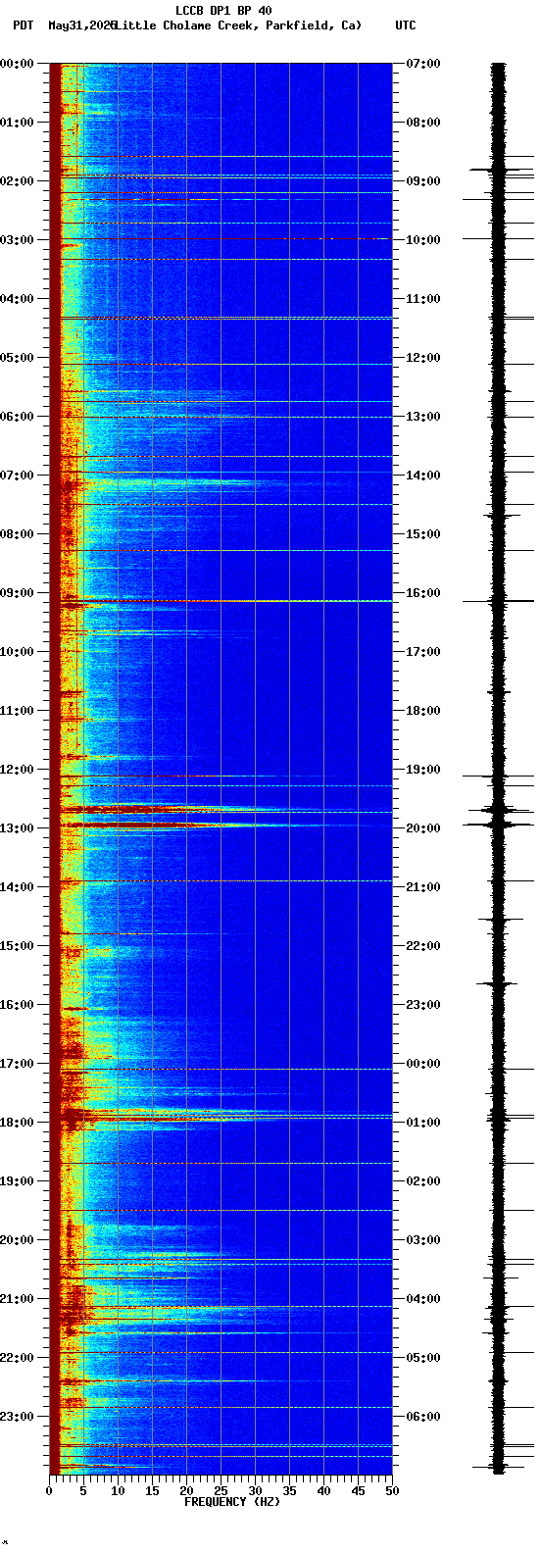Select '06:00' on the PDT time axis

tap(17, 417)
